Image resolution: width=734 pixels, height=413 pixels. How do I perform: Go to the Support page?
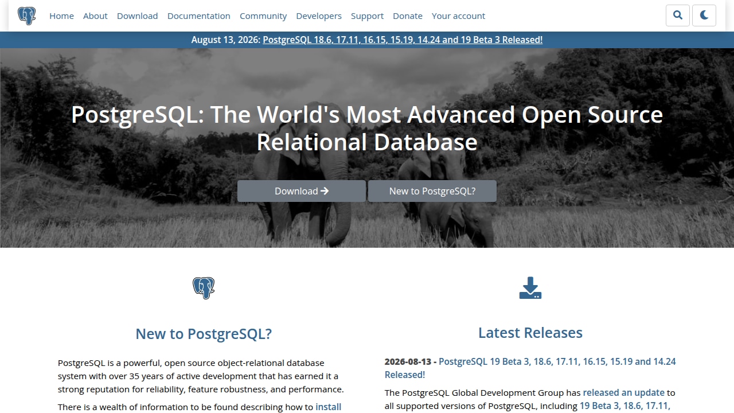367,15
